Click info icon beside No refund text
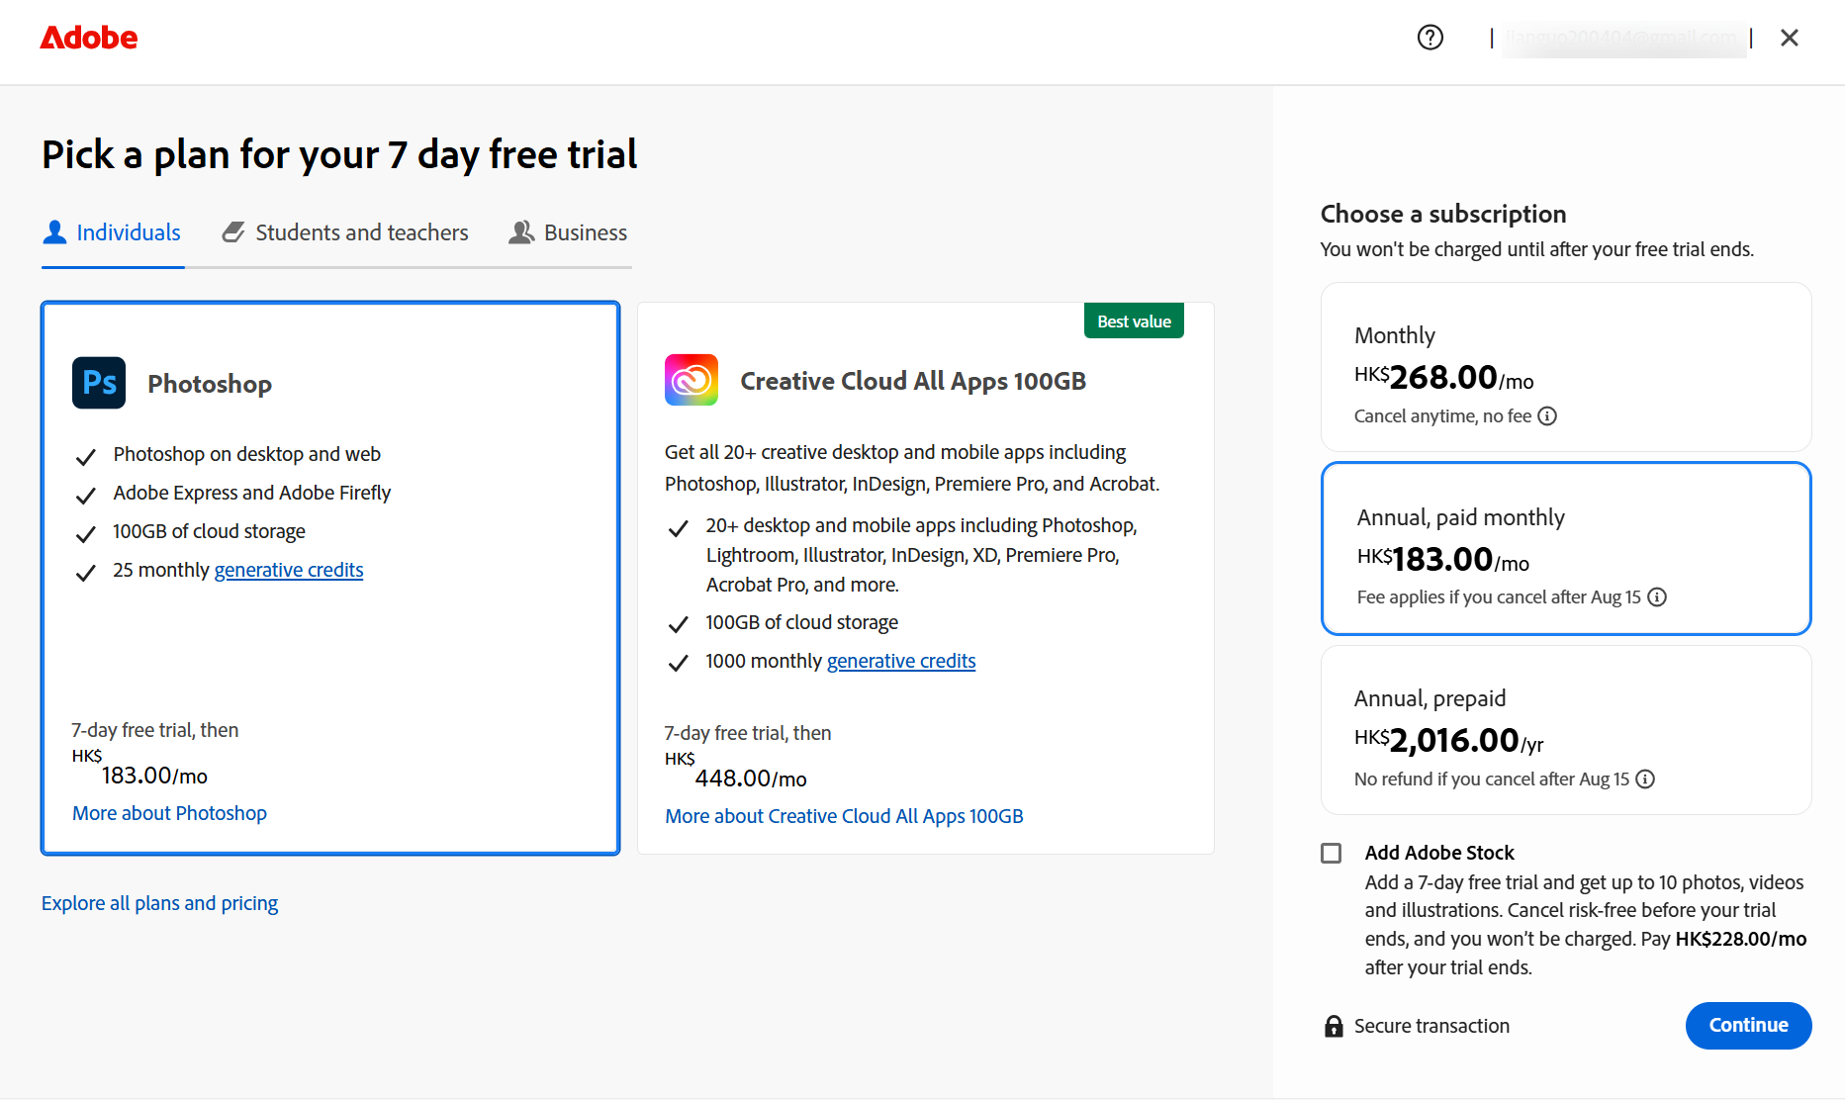The width and height of the screenshot is (1845, 1100). (1645, 779)
